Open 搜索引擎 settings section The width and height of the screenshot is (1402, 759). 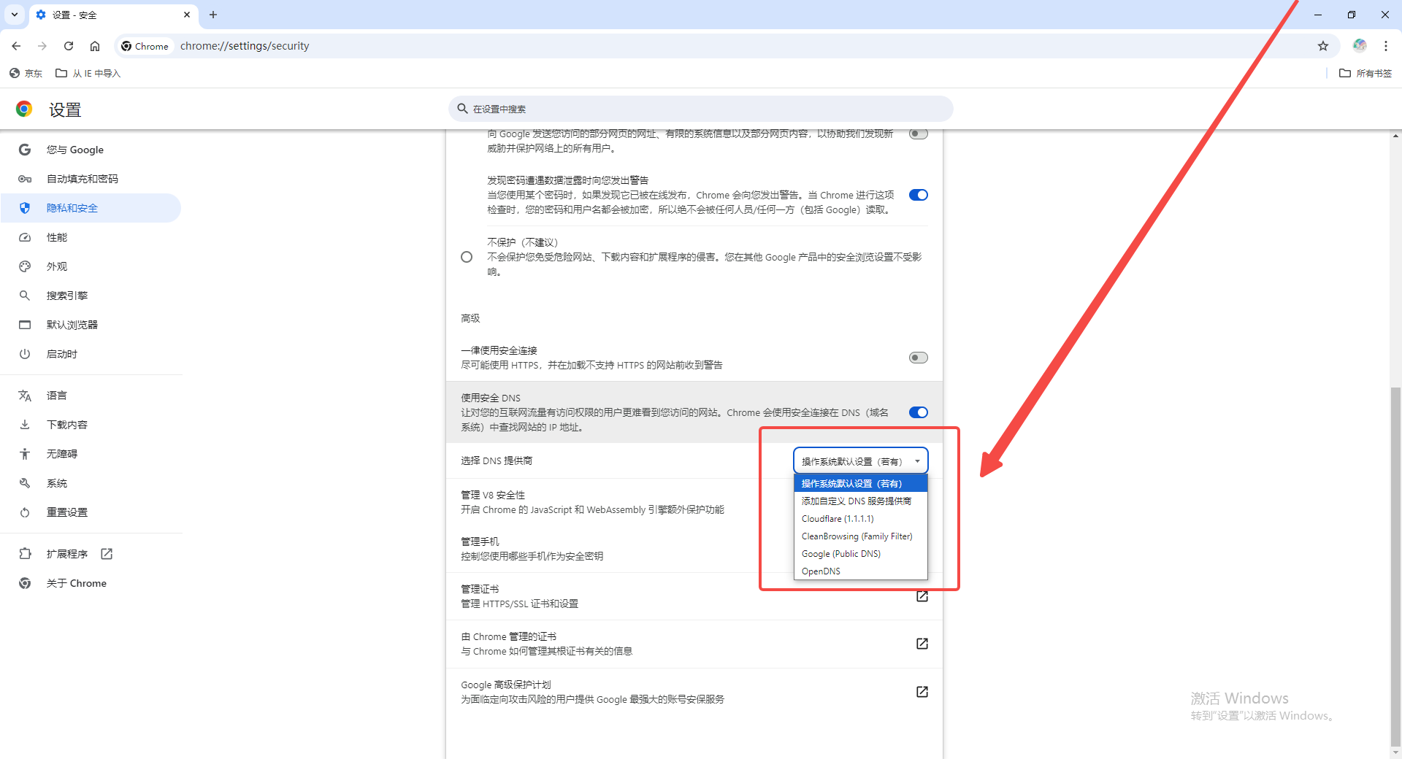[91, 296]
